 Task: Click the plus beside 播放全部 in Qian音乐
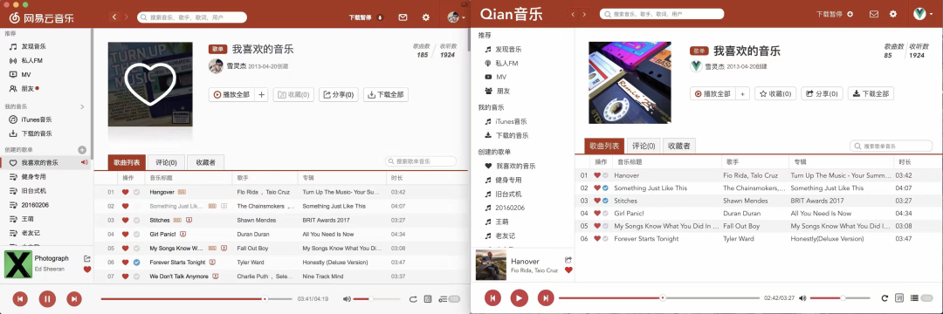[x=742, y=93]
